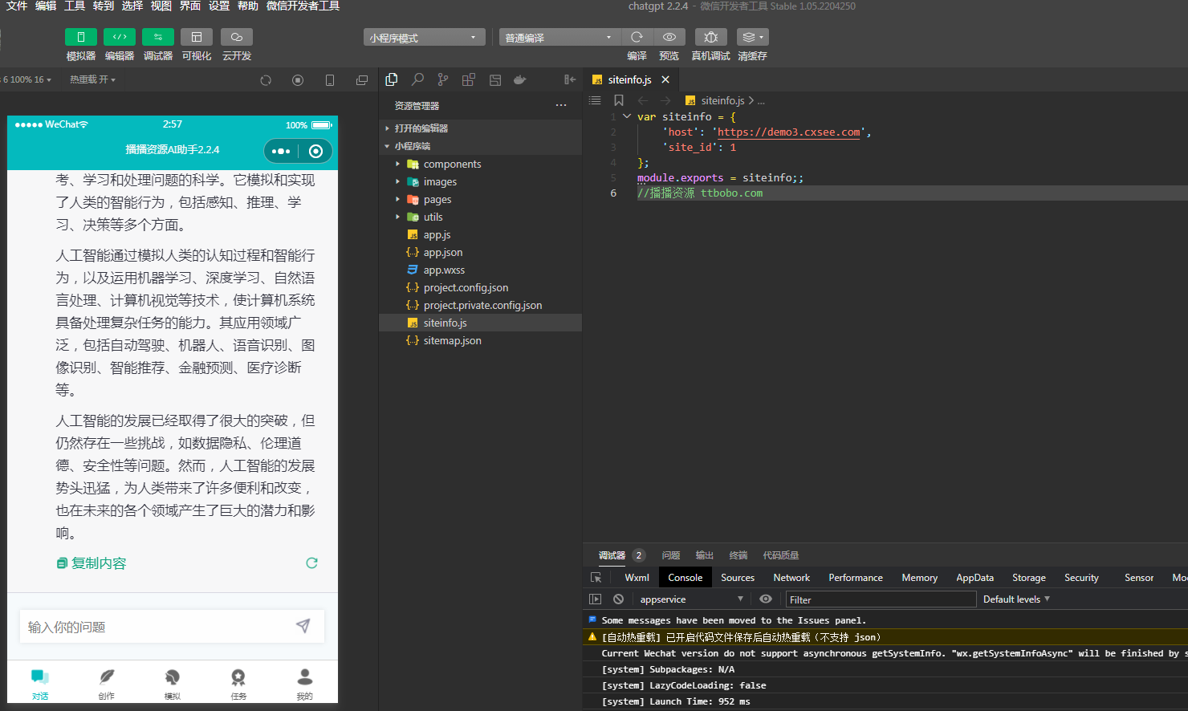Open sitemap.json in the file tree

480,340
